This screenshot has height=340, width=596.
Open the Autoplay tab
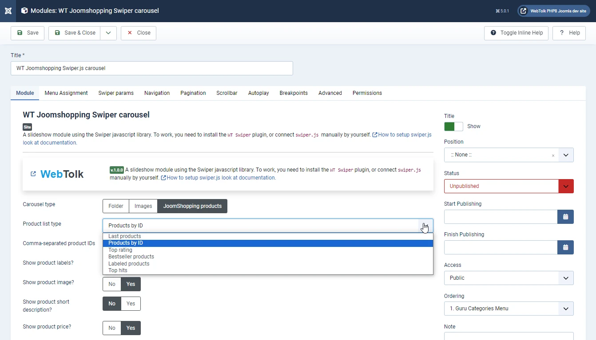(258, 93)
